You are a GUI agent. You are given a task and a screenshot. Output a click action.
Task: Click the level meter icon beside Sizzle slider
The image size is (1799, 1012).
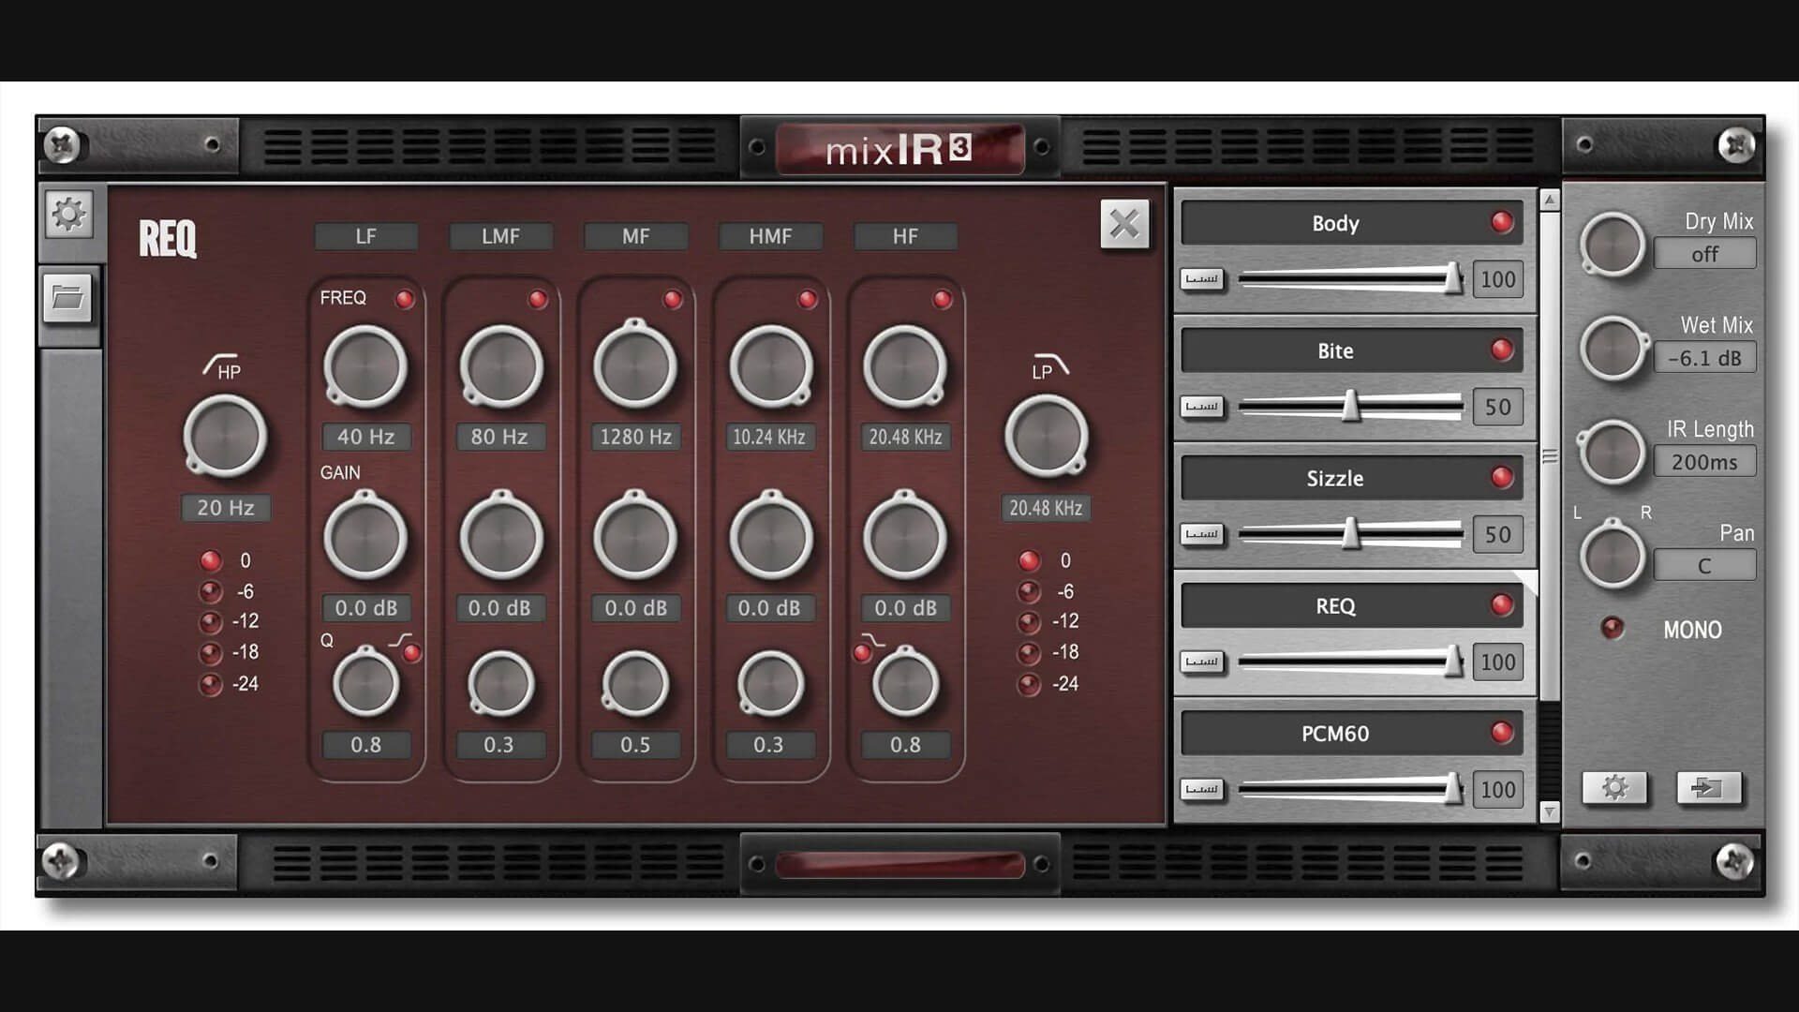click(x=1202, y=534)
